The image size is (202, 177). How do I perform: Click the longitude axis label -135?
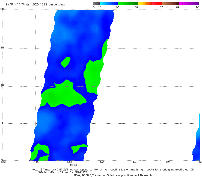(101, 162)
